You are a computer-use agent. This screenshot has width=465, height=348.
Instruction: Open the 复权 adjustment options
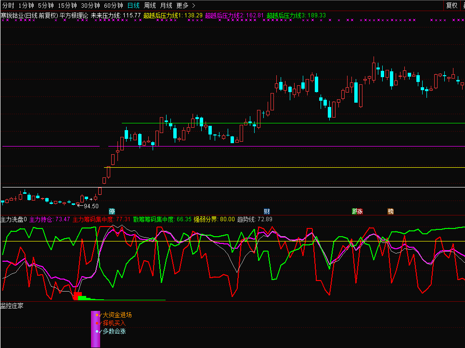[x=452, y=5]
